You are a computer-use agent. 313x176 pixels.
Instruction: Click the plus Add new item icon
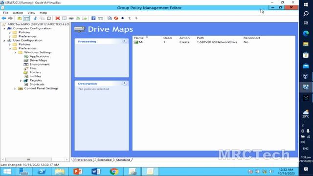click(x=123, y=18)
